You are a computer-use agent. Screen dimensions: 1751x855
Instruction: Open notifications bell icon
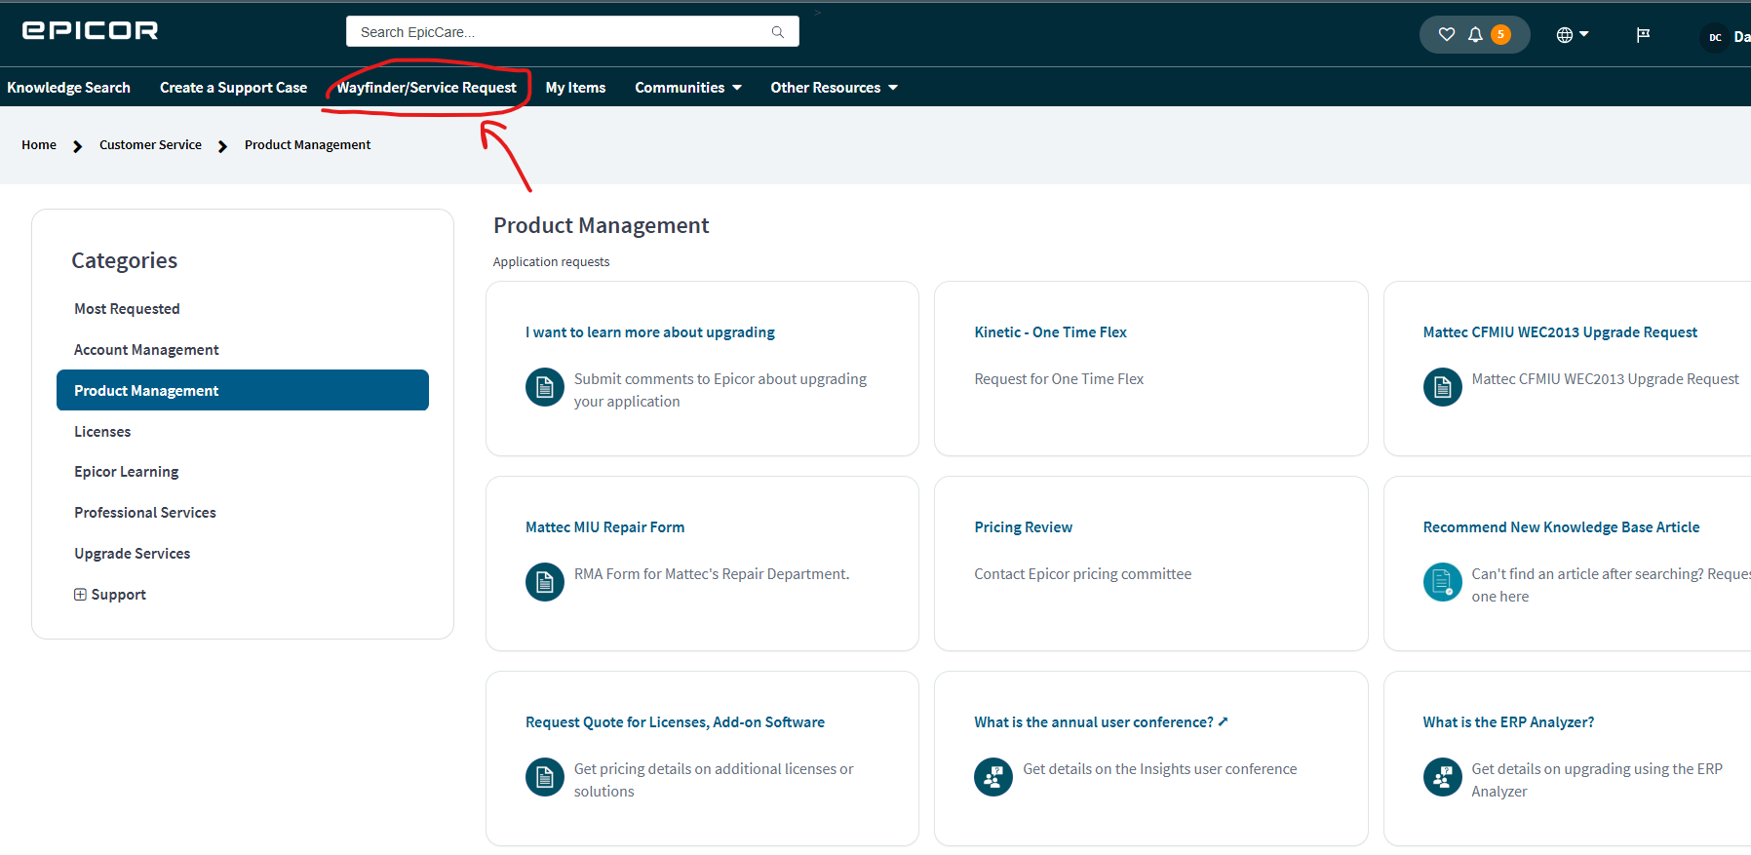[1475, 35]
